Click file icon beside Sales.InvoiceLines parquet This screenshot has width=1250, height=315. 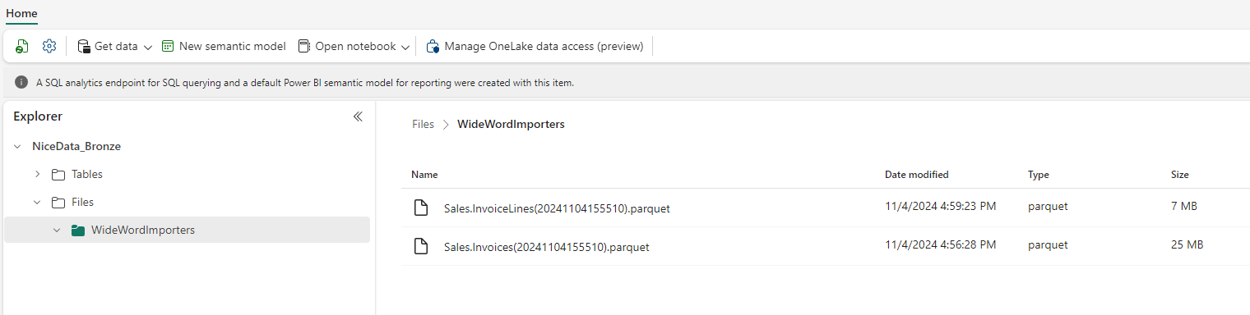[421, 208]
